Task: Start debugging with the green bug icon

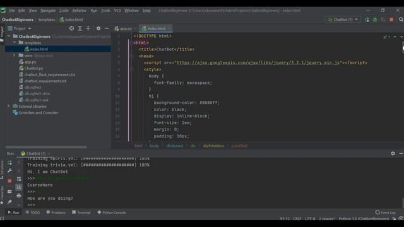Action: [x=375, y=20]
